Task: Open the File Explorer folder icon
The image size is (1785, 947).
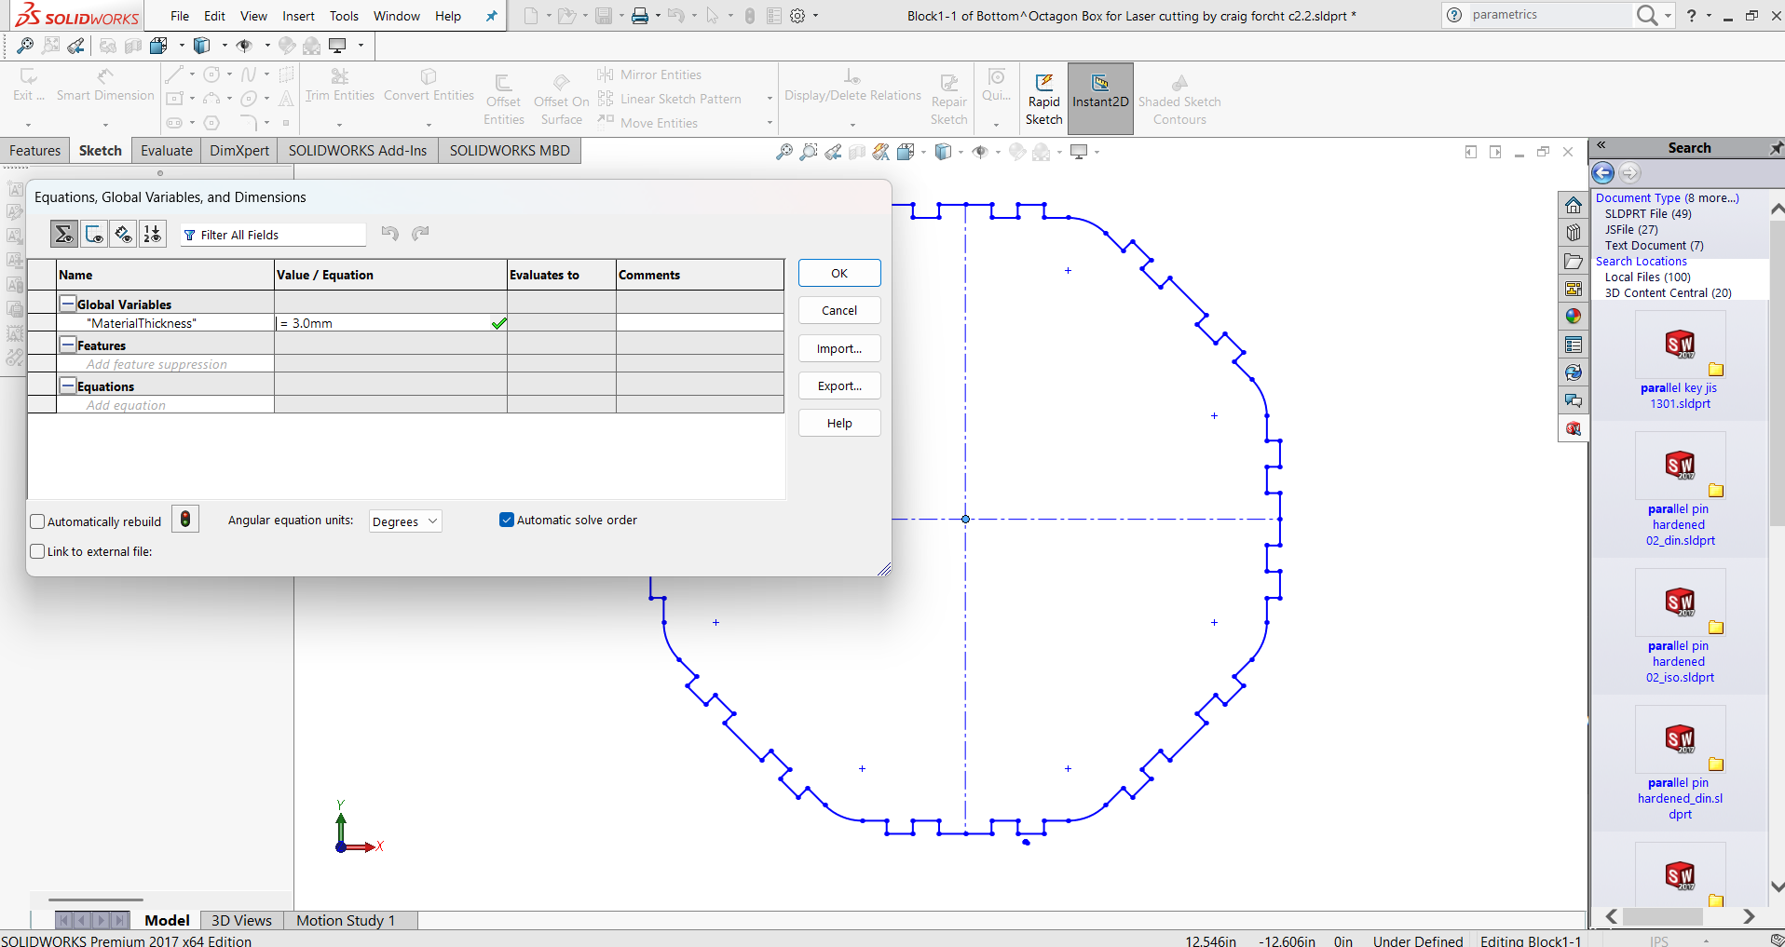Action: [1574, 261]
